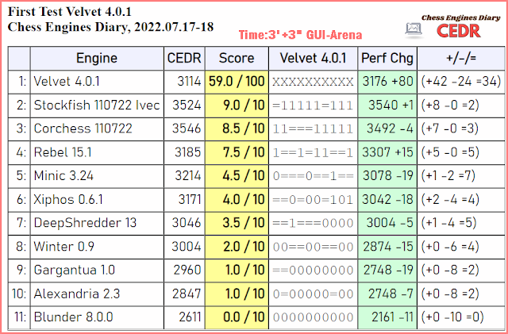The image size is (508, 334).
Task: Click the CEDR rating 2960
Action: click(x=187, y=271)
